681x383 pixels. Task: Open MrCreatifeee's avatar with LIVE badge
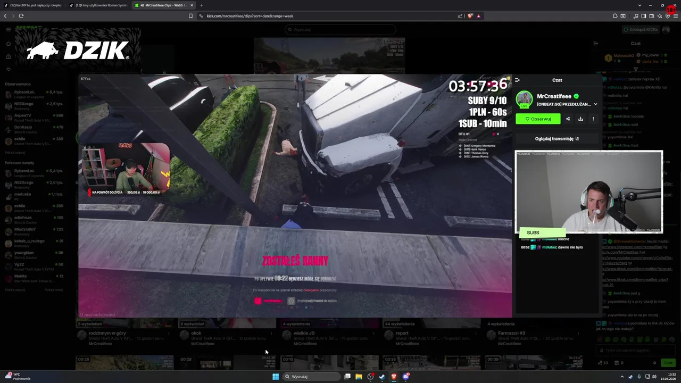tap(524, 99)
